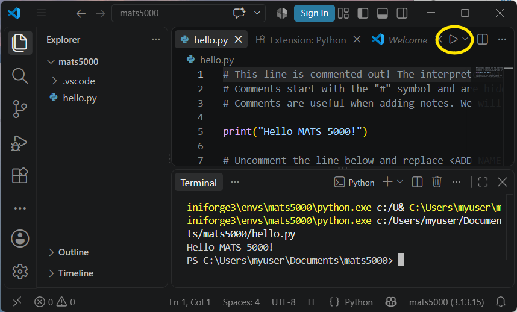The width and height of the screenshot is (517, 312).
Task: Go forward with the right arrow
Action: (101, 13)
